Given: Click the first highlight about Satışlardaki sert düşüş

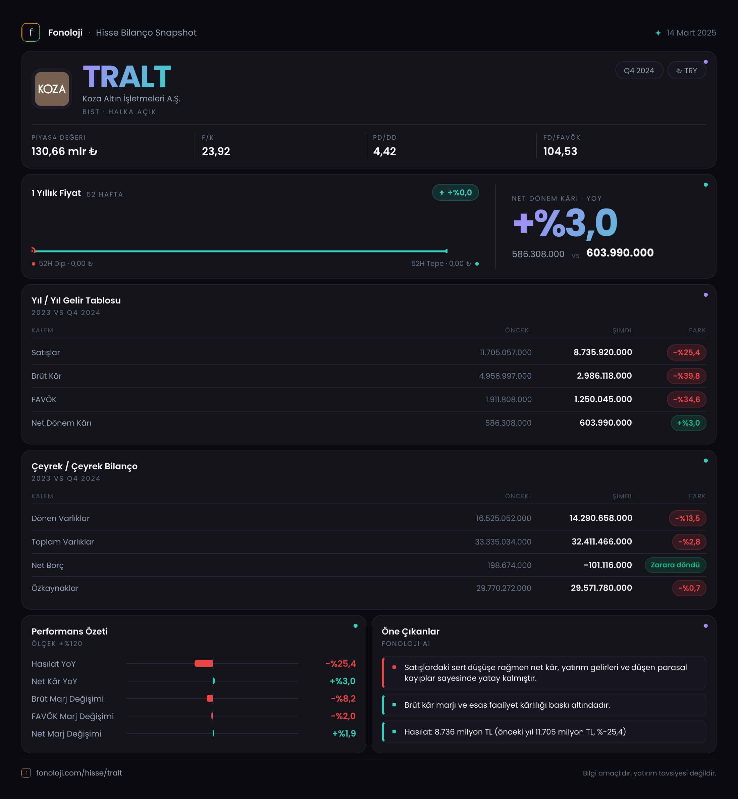Looking at the screenshot, I should (543, 673).
